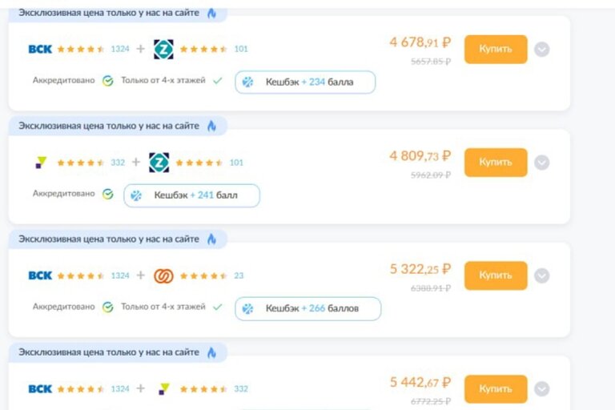Screen dimensions: 615x410
Task: Click the star rating next to the 332 count in the second offer
Action: point(81,163)
